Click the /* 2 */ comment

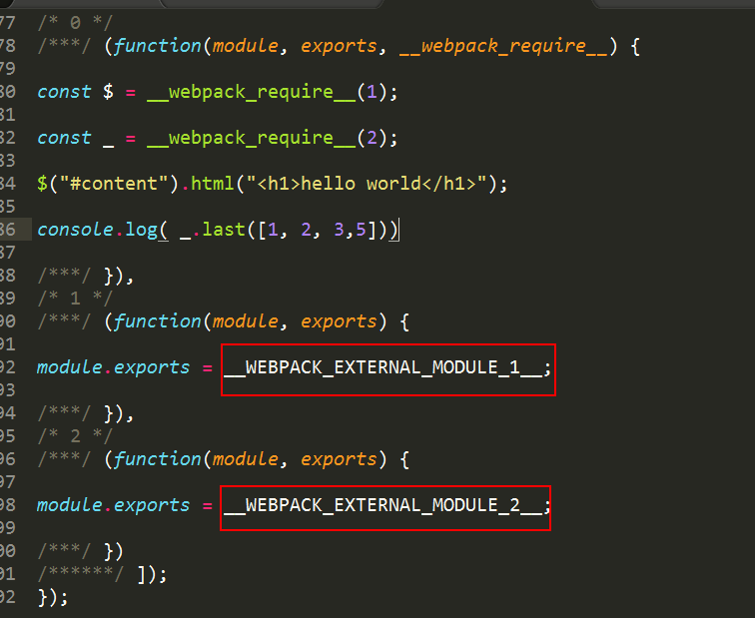[75, 436]
